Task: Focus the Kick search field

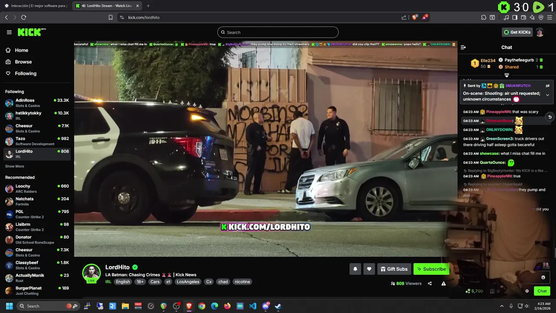Action: pos(278,32)
